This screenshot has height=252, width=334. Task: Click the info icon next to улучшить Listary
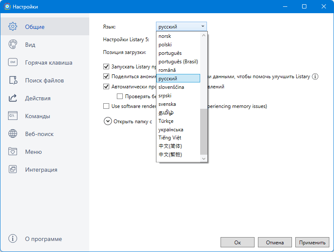click(x=315, y=76)
